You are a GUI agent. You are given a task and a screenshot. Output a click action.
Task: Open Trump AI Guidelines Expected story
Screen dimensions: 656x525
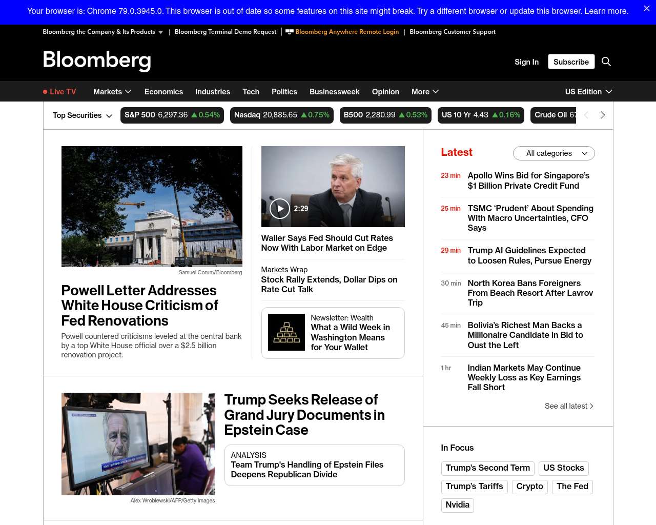(x=529, y=255)
